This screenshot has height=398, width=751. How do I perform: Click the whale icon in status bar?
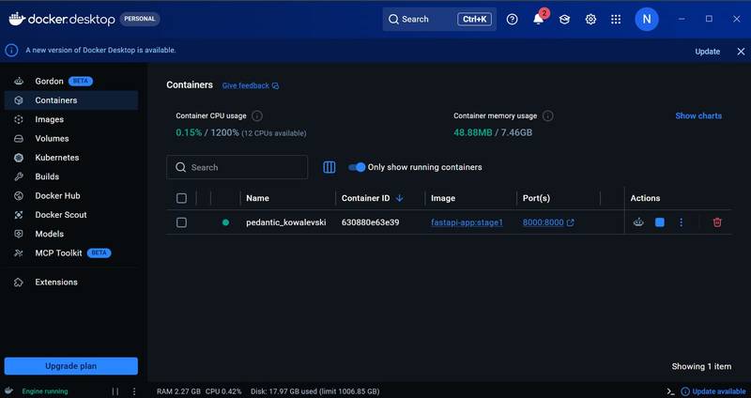[9, 390]
